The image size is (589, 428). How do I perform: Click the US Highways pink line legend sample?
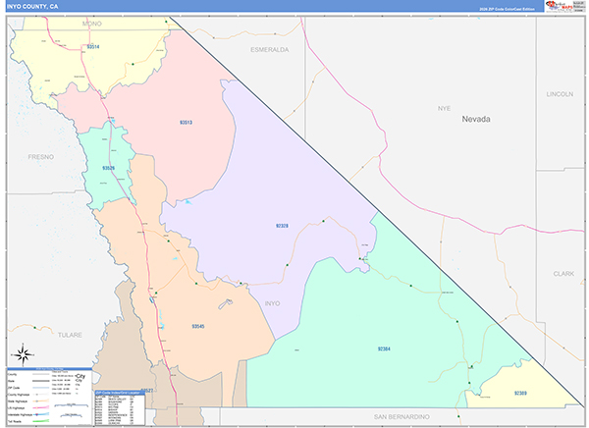[x=41, y=407]
